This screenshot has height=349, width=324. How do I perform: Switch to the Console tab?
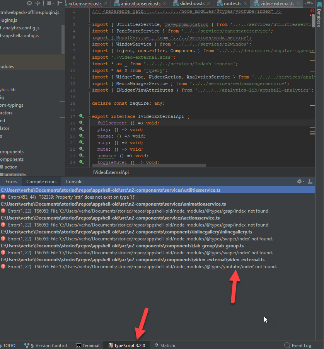click(73, 181)
